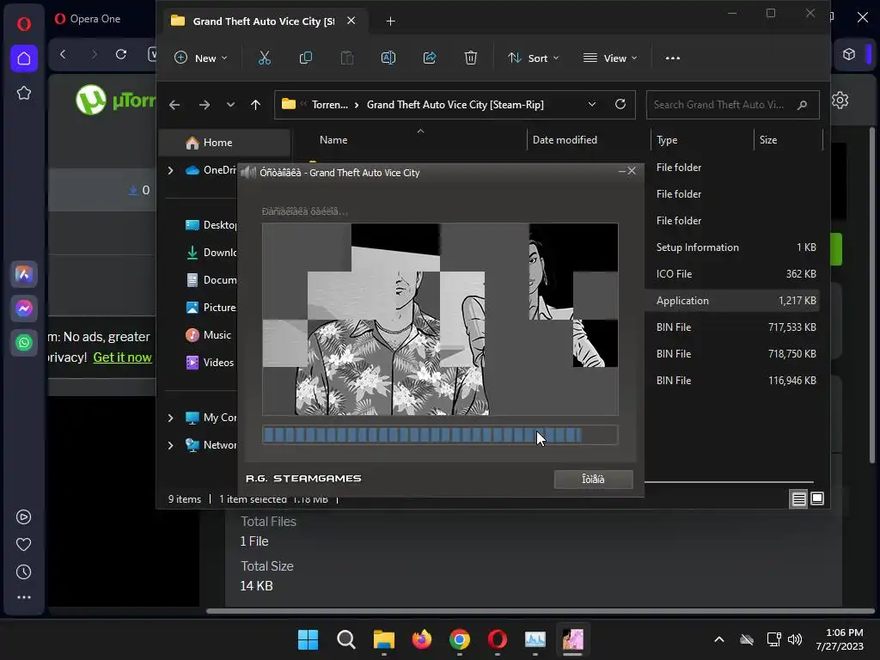Viewport: 880px width, 660px height.
Task: Close the Grand Theft Auto Explorer tab
Action: (x=351, y=21)
